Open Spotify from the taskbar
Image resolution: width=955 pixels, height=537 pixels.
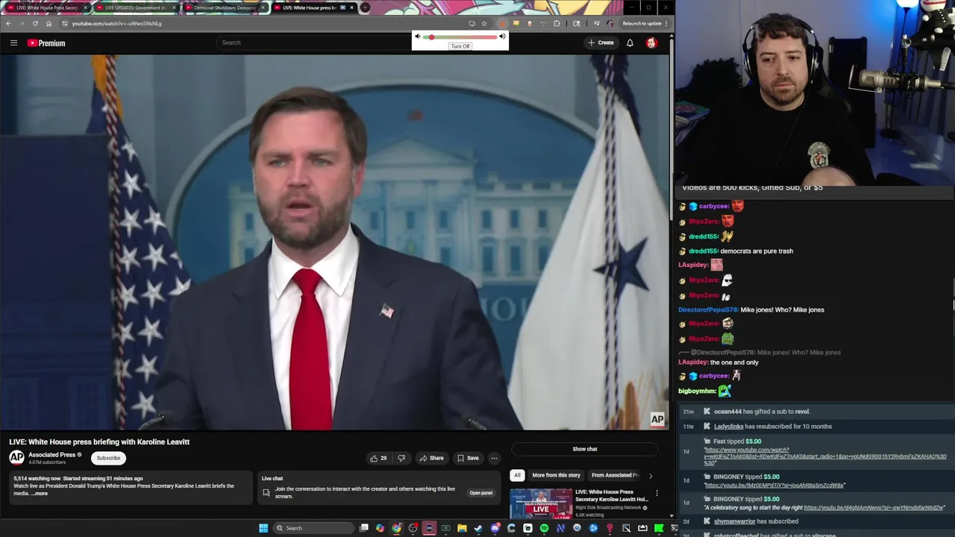coord(544,528)
